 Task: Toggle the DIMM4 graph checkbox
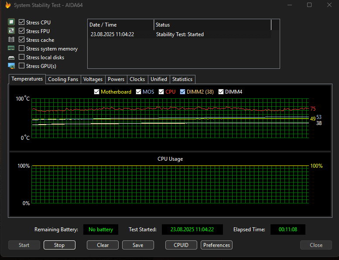221,92
